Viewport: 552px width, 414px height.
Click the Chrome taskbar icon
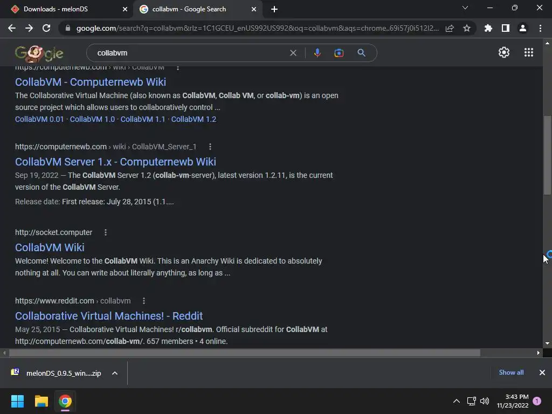[x=65, y=401]
